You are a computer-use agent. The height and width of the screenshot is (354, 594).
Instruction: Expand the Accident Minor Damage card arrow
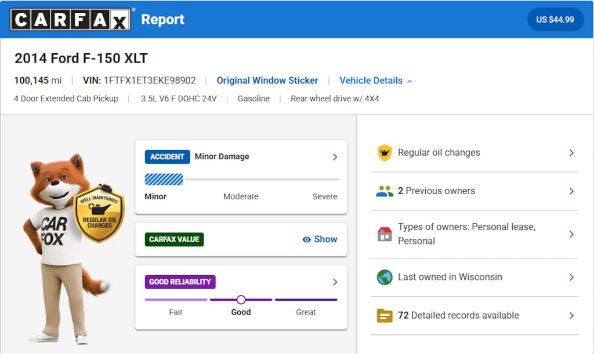point(335,157)
